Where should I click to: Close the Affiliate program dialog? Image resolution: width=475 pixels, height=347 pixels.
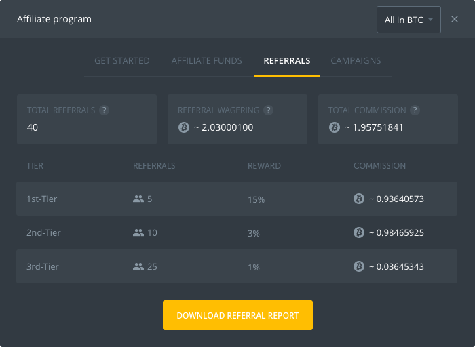[455, 20]
